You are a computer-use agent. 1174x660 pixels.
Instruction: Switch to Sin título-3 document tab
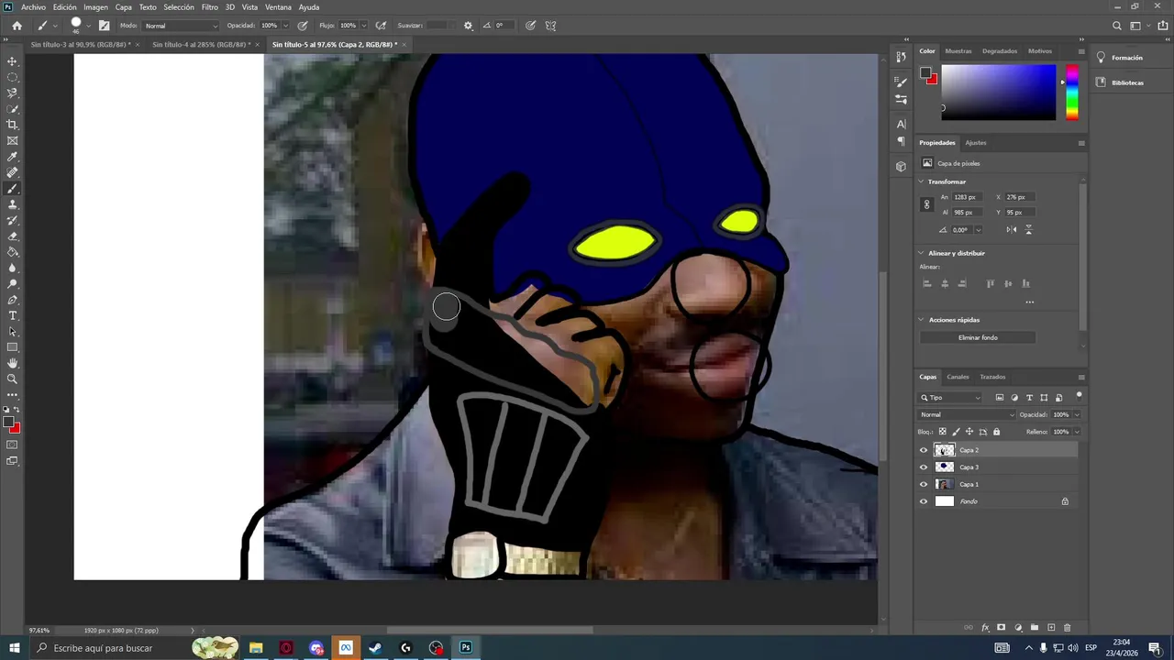[80, 44]
